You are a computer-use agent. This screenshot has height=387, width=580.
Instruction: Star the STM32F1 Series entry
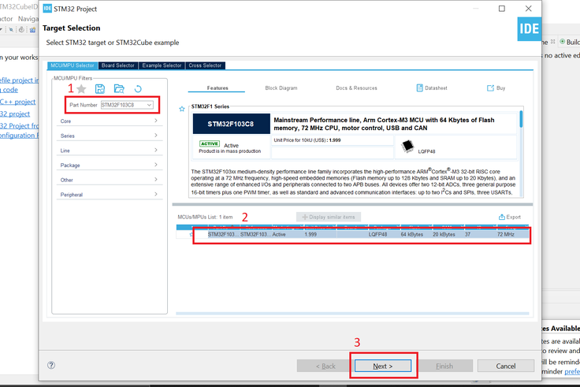[182, 109]
